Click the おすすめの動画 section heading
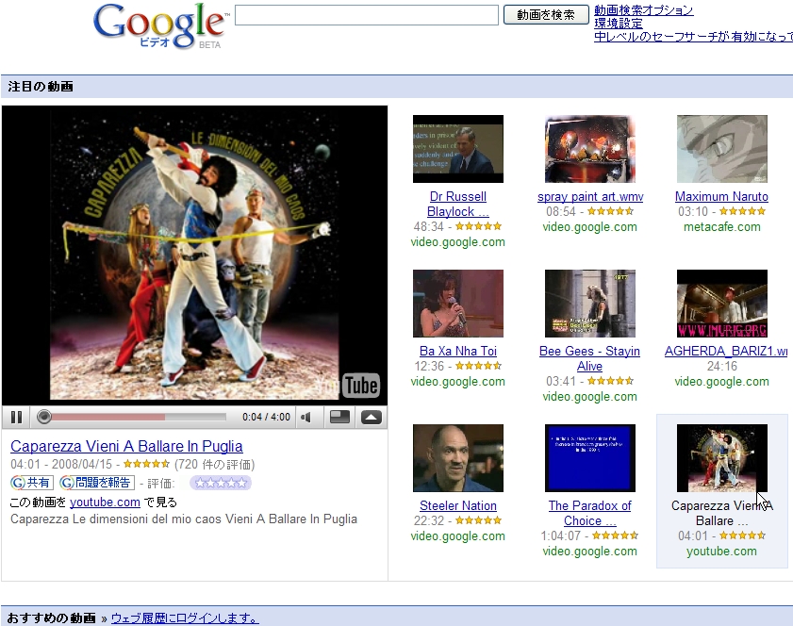 52,618
